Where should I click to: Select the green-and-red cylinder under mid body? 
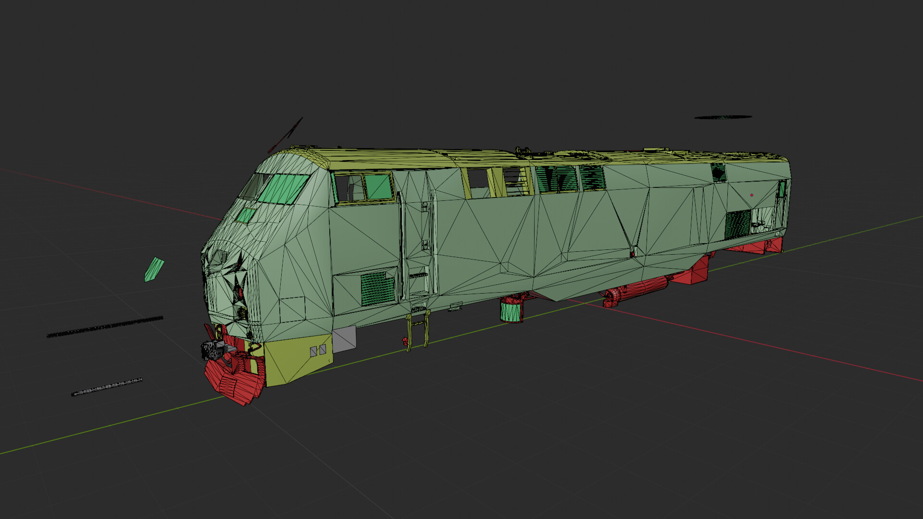511,310
